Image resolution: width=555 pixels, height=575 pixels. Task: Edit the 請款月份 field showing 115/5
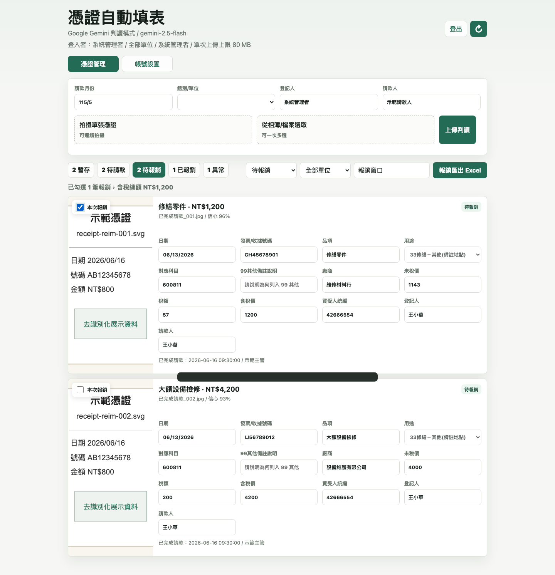(123, 102)
